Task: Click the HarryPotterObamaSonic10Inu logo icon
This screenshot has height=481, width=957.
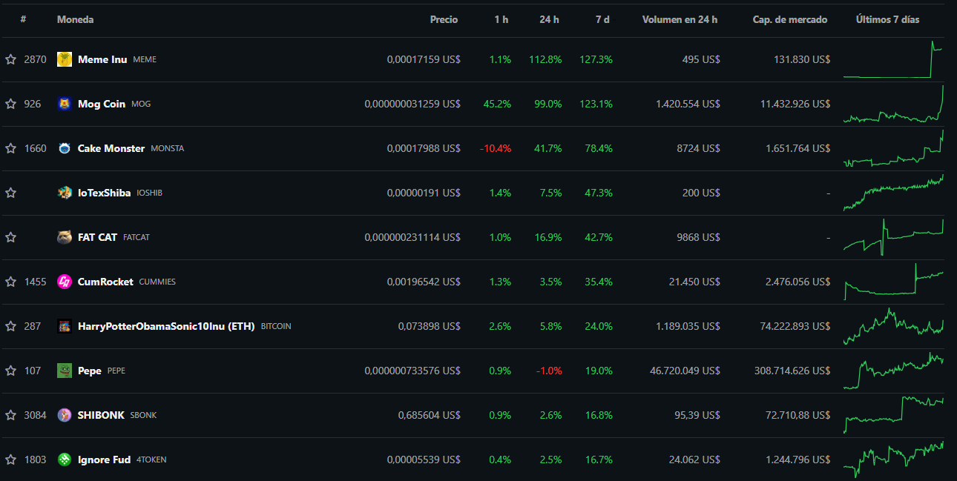Action: click(65, 326)
